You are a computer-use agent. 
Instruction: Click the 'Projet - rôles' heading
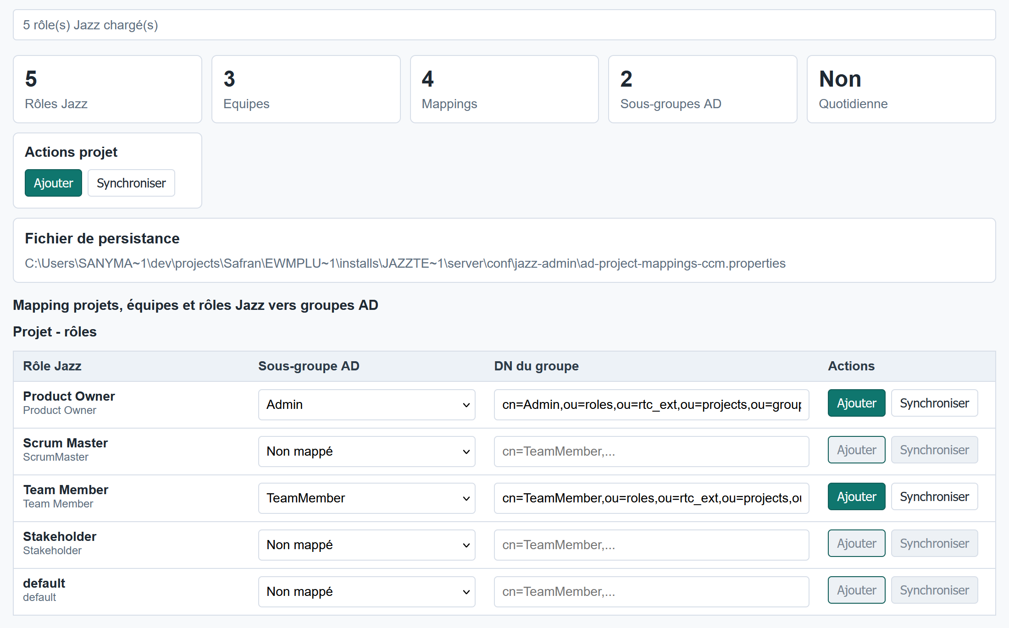point(55,331)
